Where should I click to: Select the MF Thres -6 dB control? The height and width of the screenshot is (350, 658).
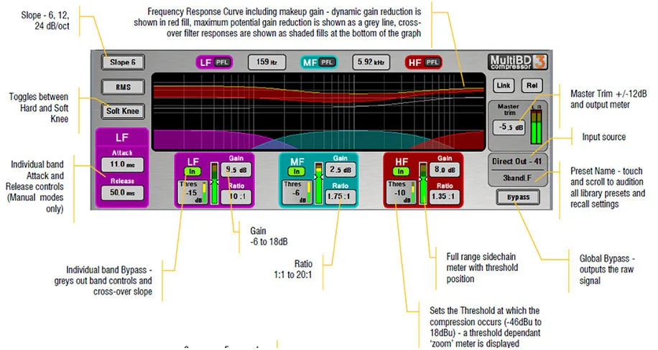coord(297,192)
